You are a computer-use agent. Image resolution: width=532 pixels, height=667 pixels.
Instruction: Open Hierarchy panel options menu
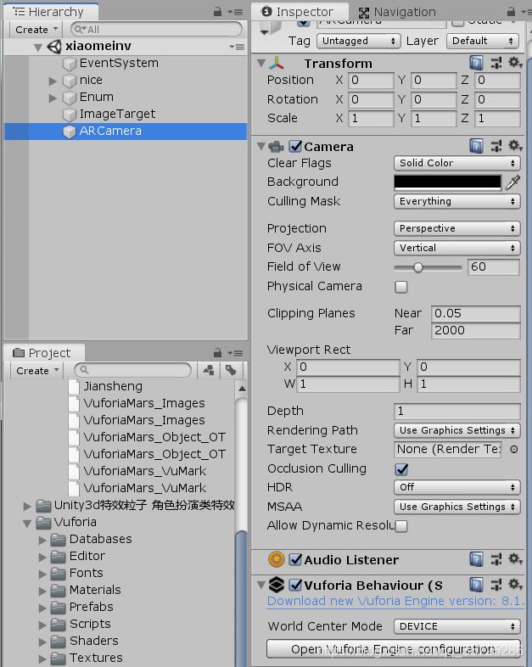(x=235, y=13)
